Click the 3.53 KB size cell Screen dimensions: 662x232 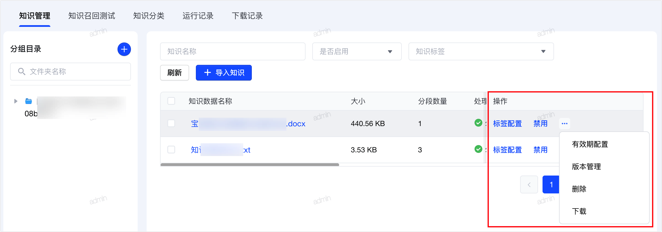click(x=364, y=150)
